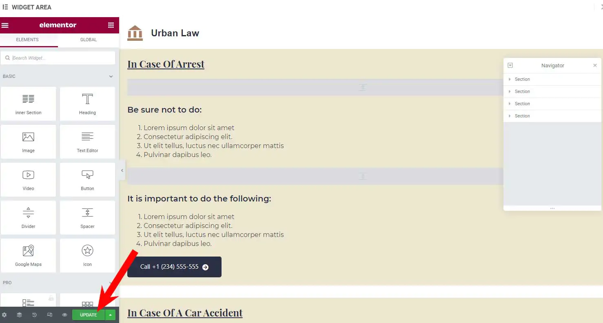Toggle responsive mode icon
Viewport: 603px width, 323px height.
click(49, 315)
